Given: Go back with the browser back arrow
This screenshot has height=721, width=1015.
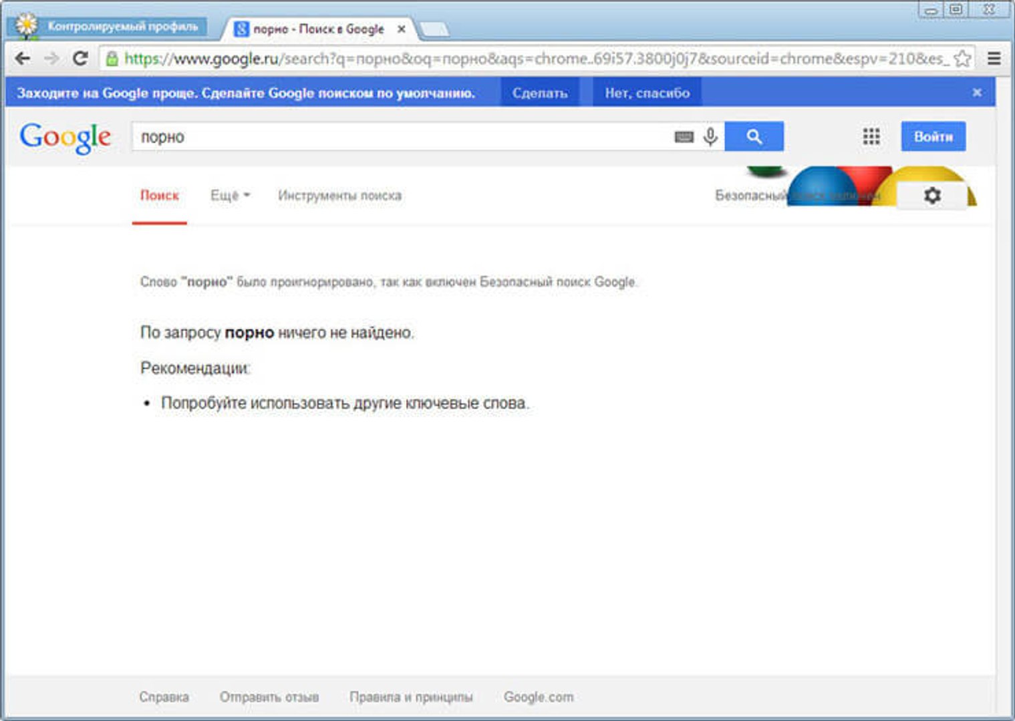Looking at the screenshot, I should click(x=23, y=59).
